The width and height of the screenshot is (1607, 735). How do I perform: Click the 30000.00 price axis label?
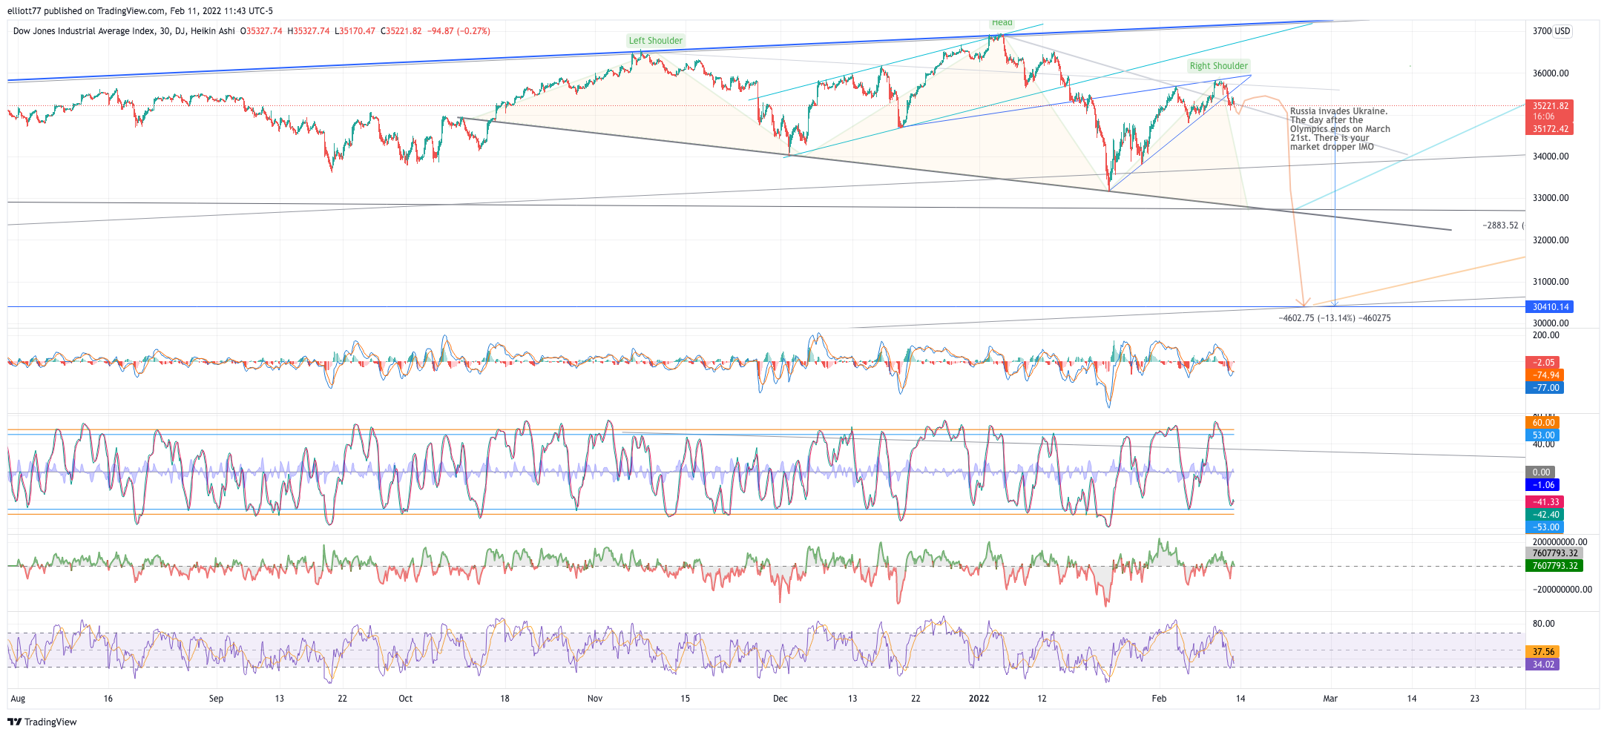click(x=1551, y=323)
